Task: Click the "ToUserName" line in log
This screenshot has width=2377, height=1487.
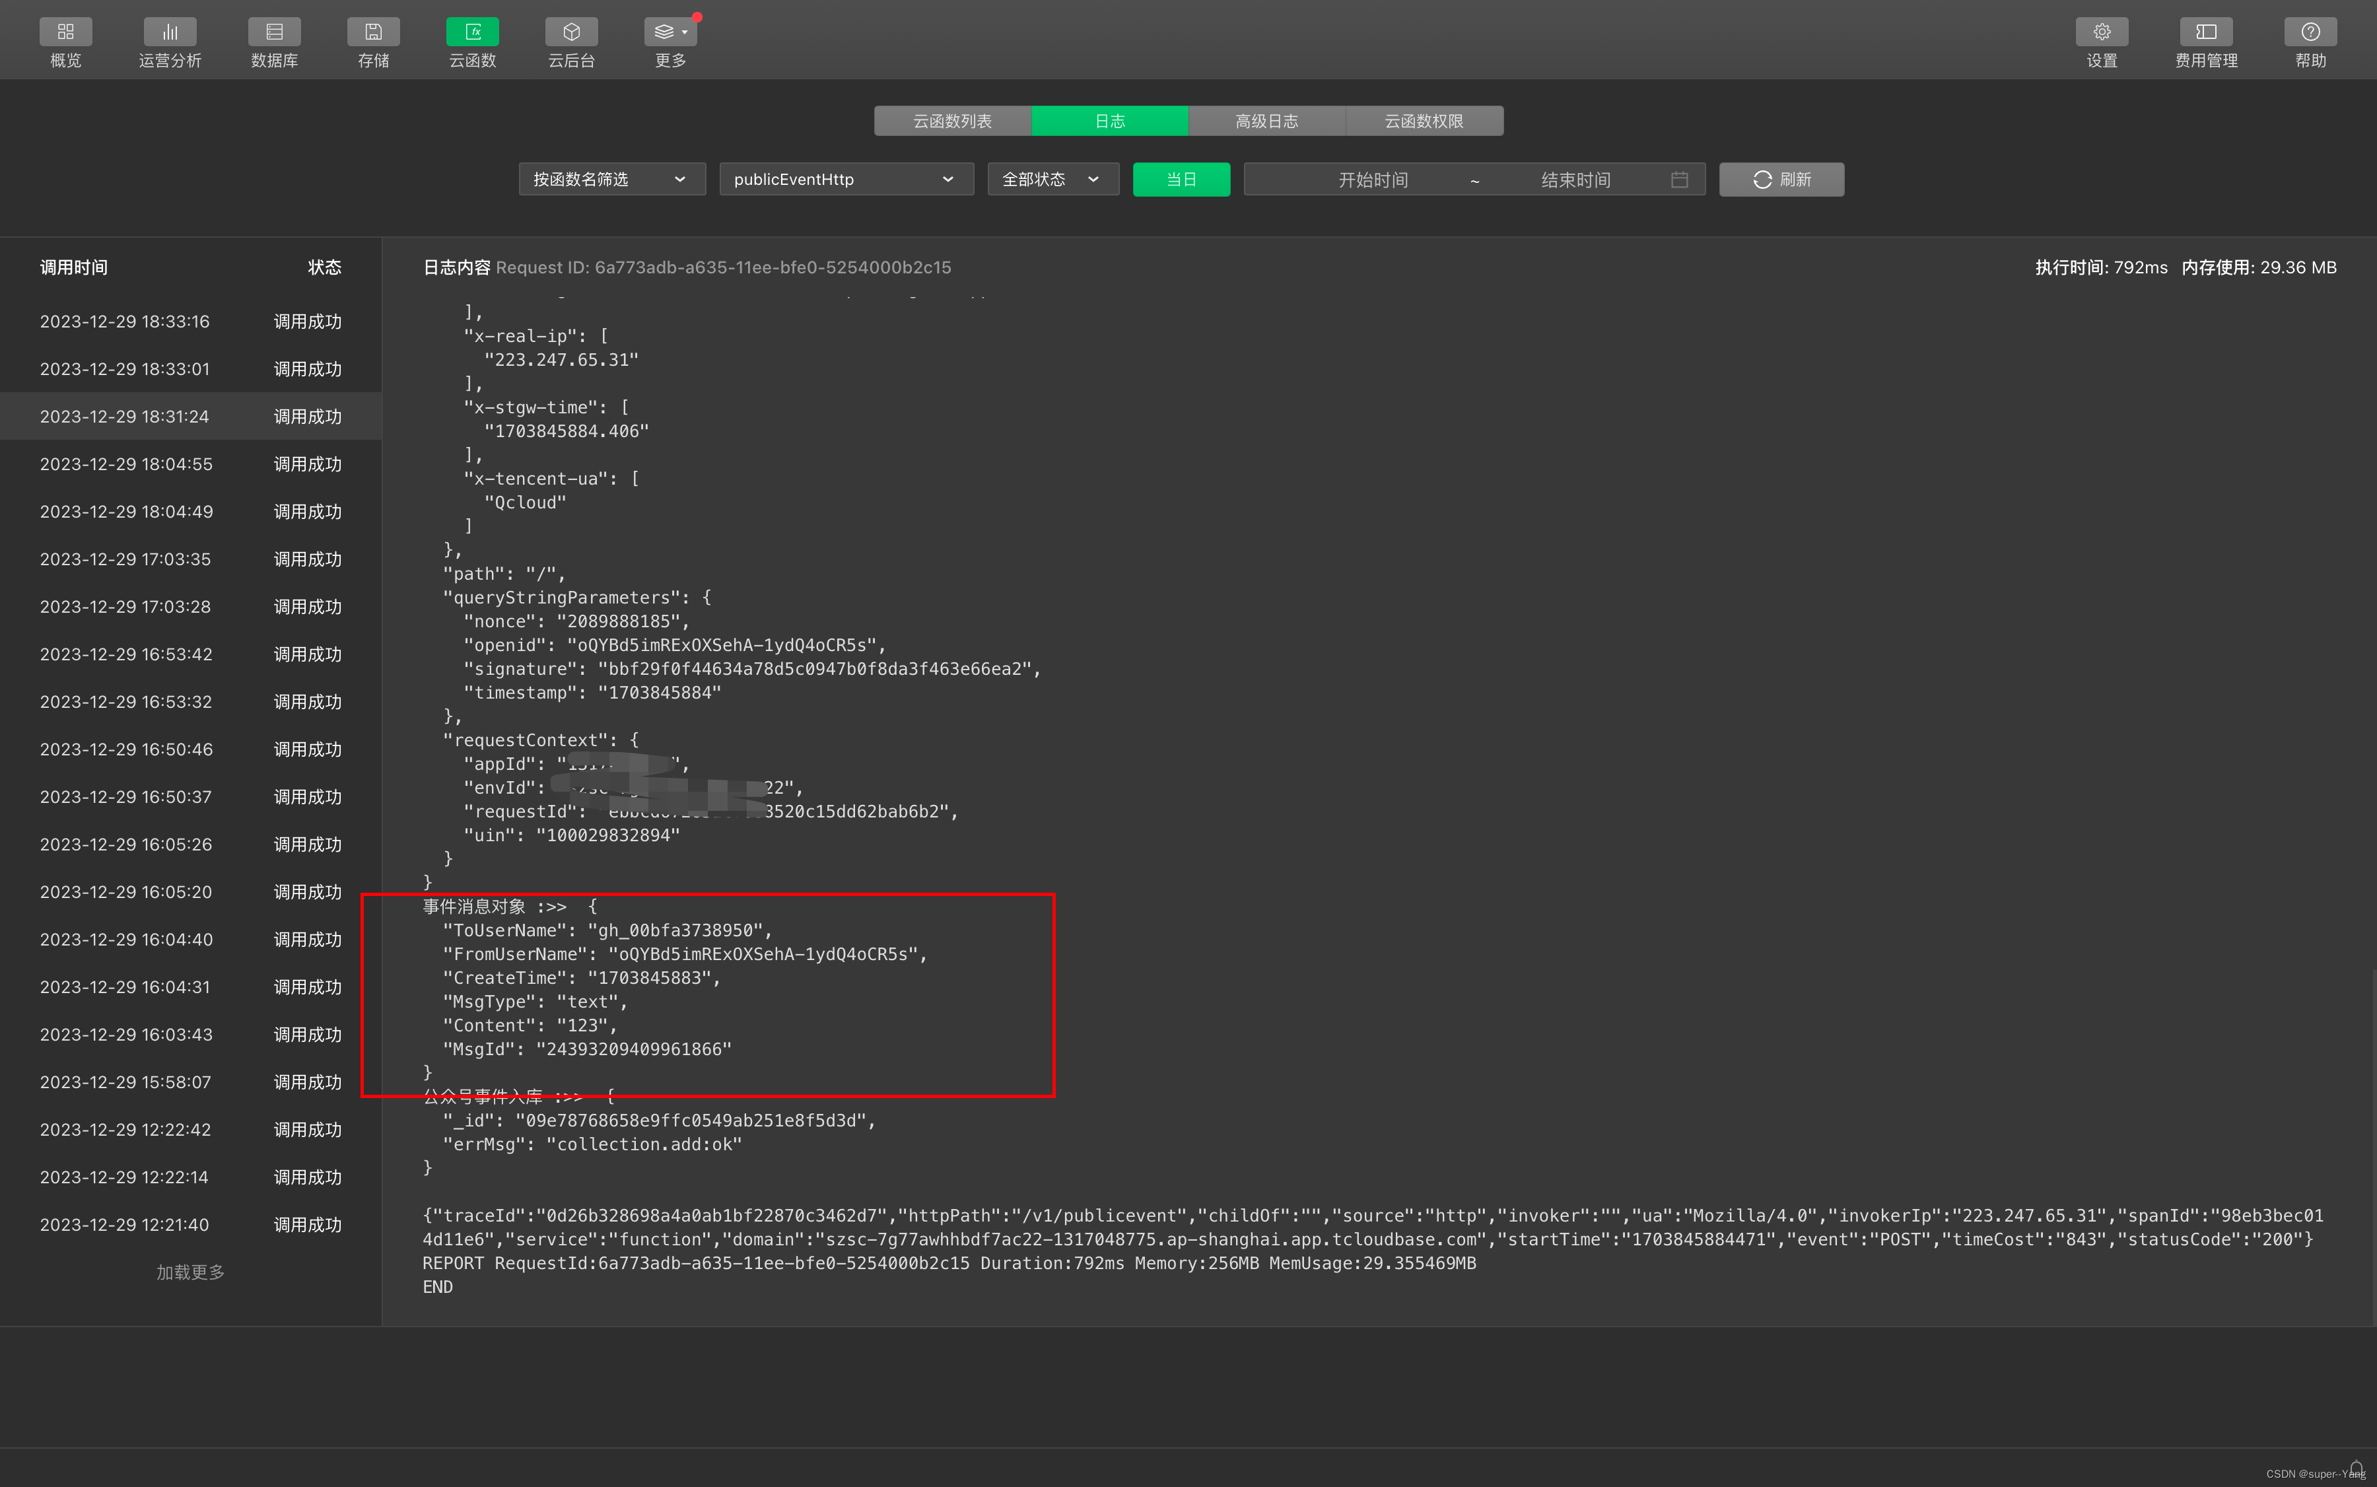Action: click(607, 930)
